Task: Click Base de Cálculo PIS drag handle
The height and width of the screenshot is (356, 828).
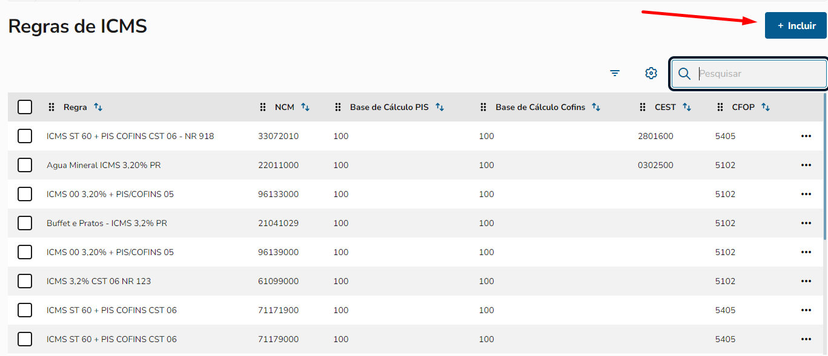Action: coord(338,107)
